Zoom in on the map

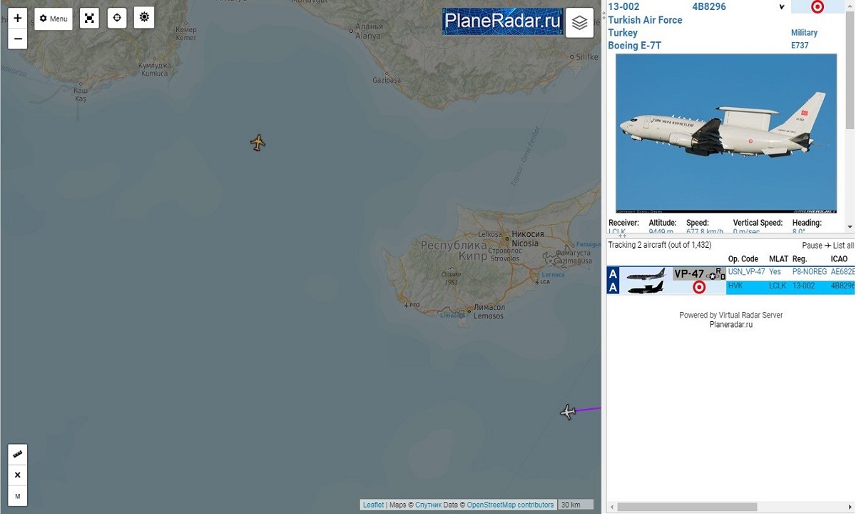(18, 18)
